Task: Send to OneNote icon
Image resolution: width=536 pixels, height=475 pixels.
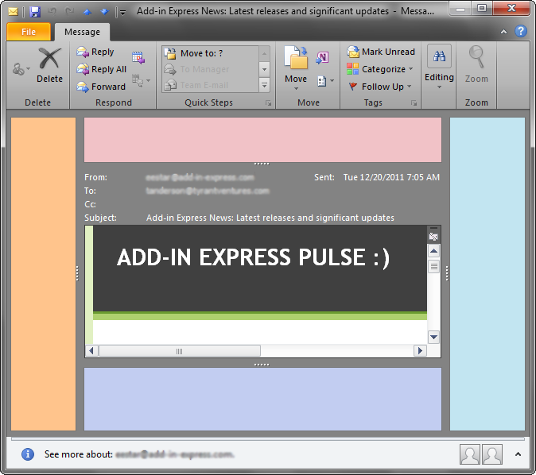Action: coord(322,57)
